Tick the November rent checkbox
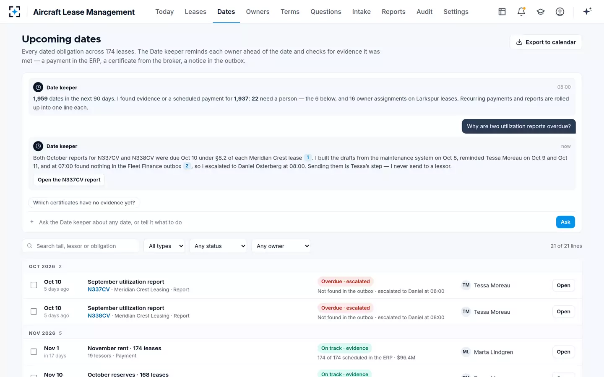 (34, 352)
